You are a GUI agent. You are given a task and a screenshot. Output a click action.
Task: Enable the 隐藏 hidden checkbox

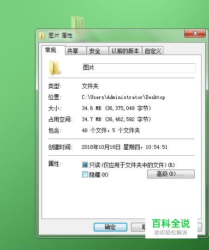(x=85, y=174)
